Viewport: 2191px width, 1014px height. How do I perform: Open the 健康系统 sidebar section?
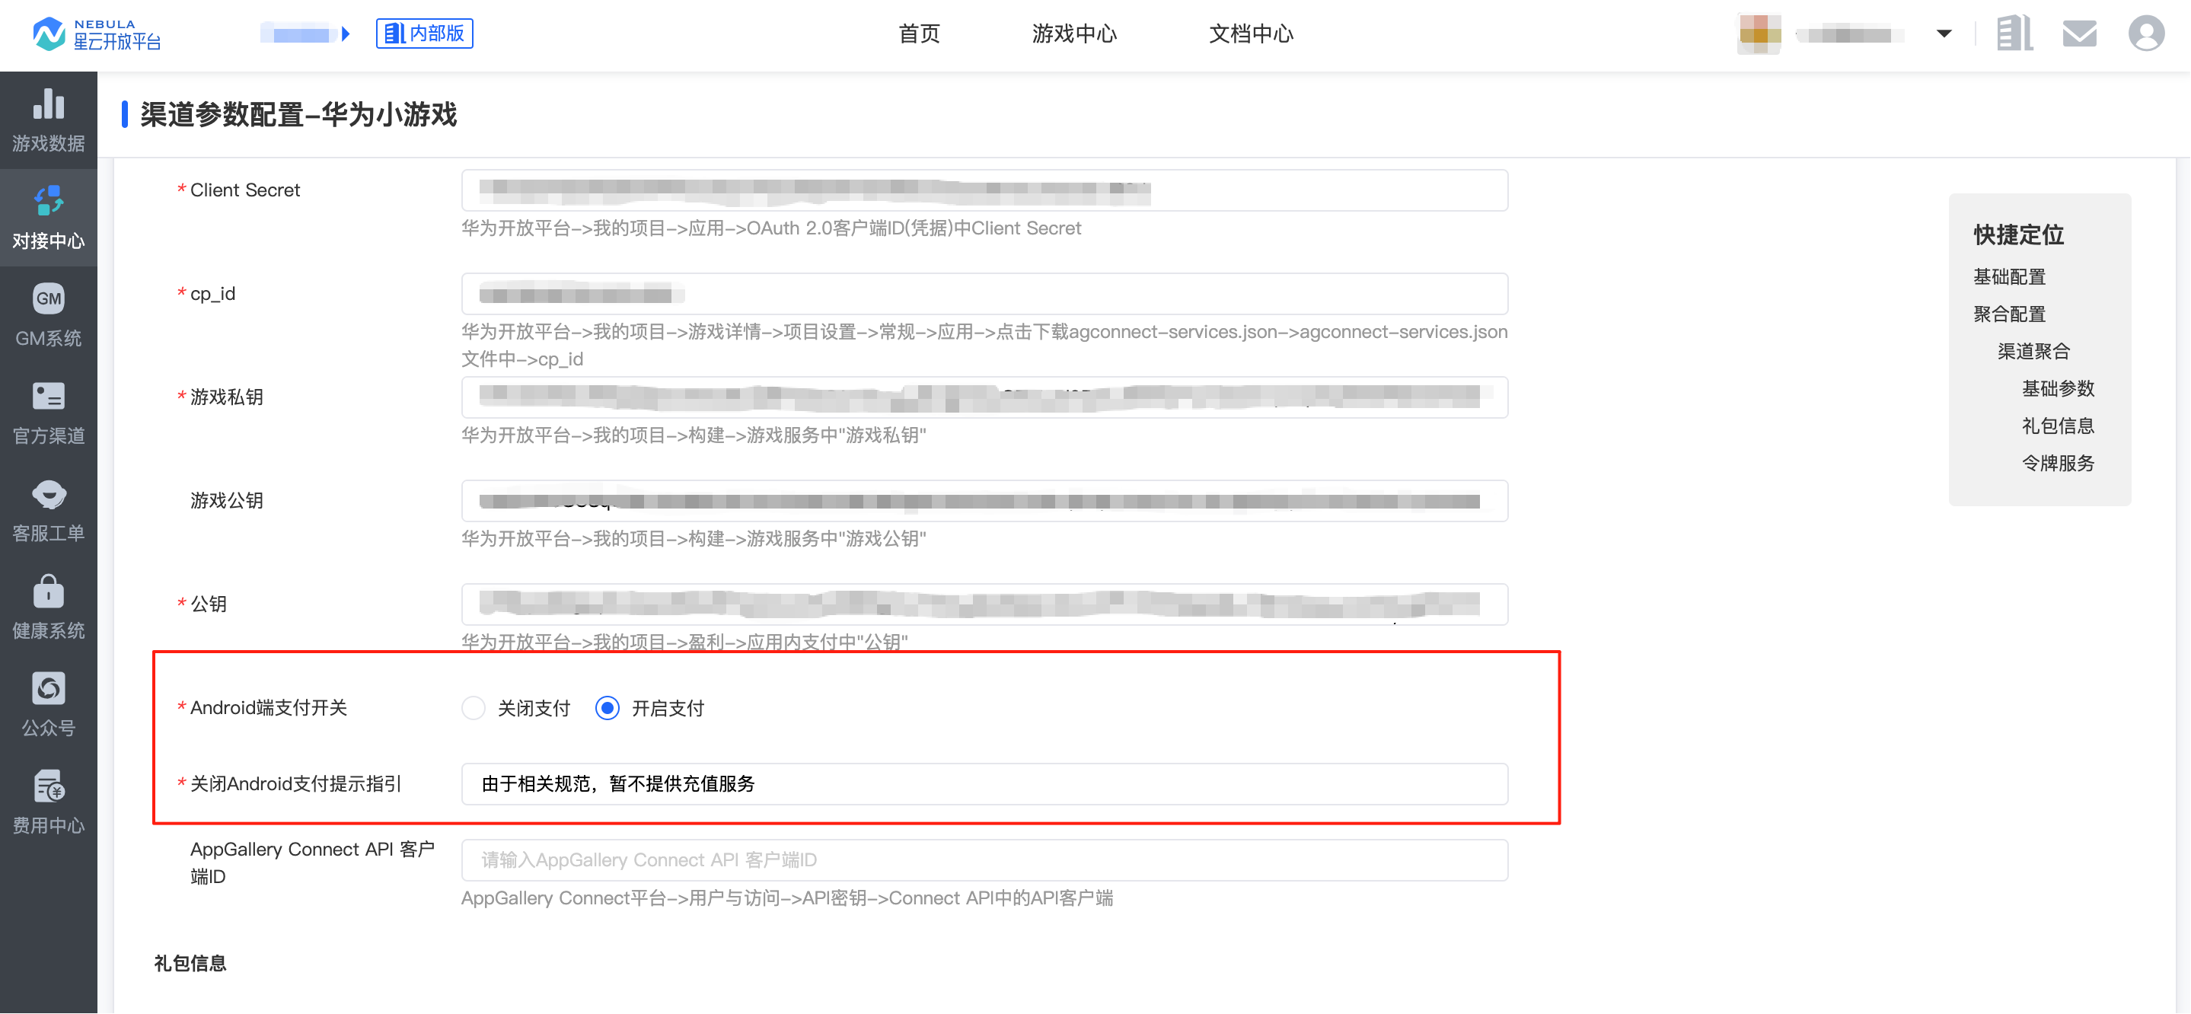click(49, 607)
